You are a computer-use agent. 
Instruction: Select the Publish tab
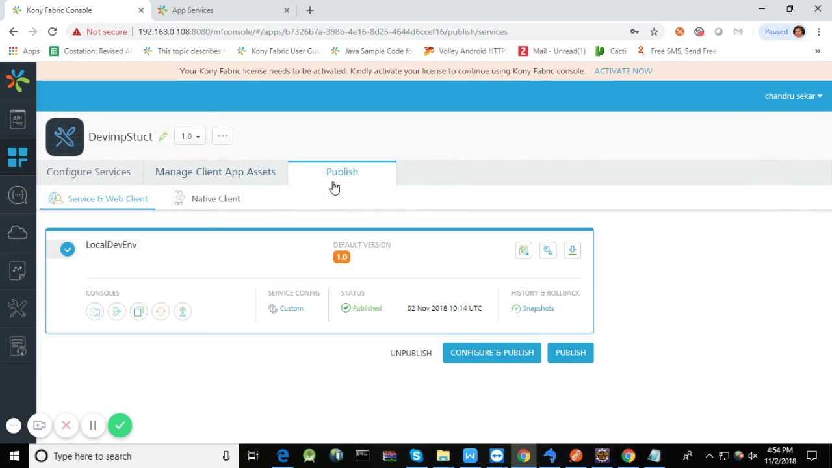click(x=342, y=172)
